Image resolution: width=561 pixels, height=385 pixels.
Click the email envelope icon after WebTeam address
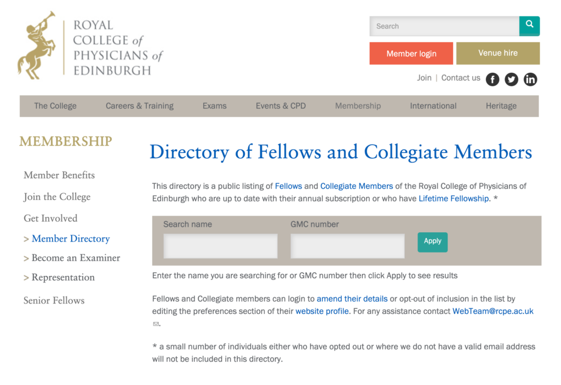pos(156,324)
